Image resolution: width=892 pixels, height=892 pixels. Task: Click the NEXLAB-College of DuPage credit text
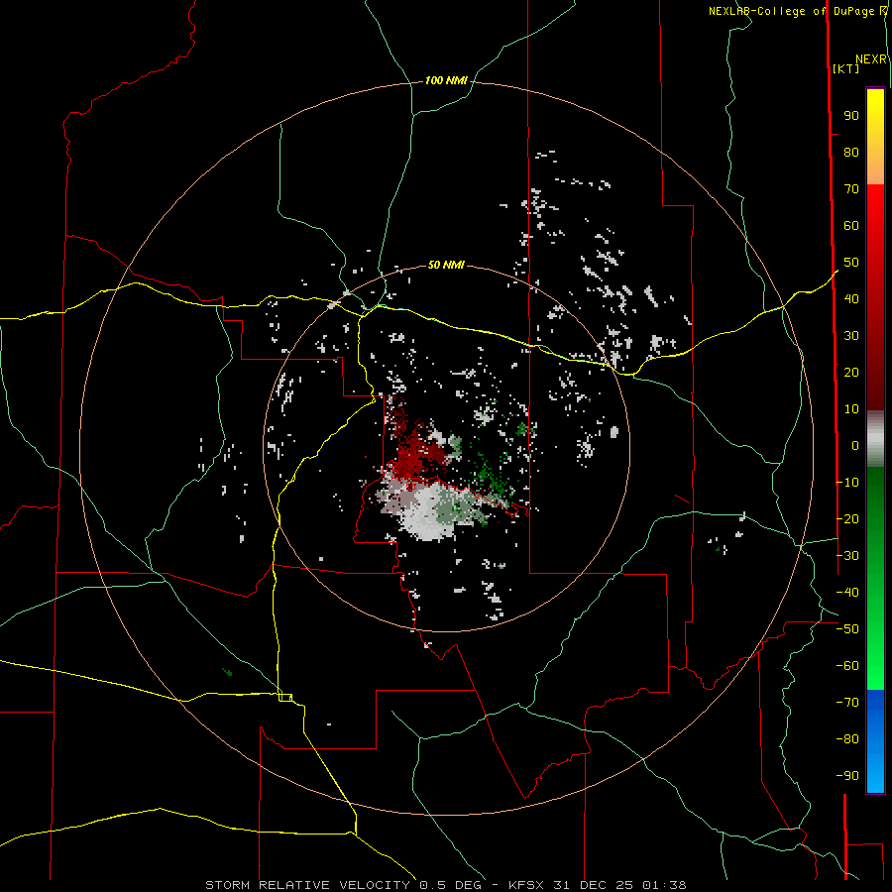(x=793, y=11)
